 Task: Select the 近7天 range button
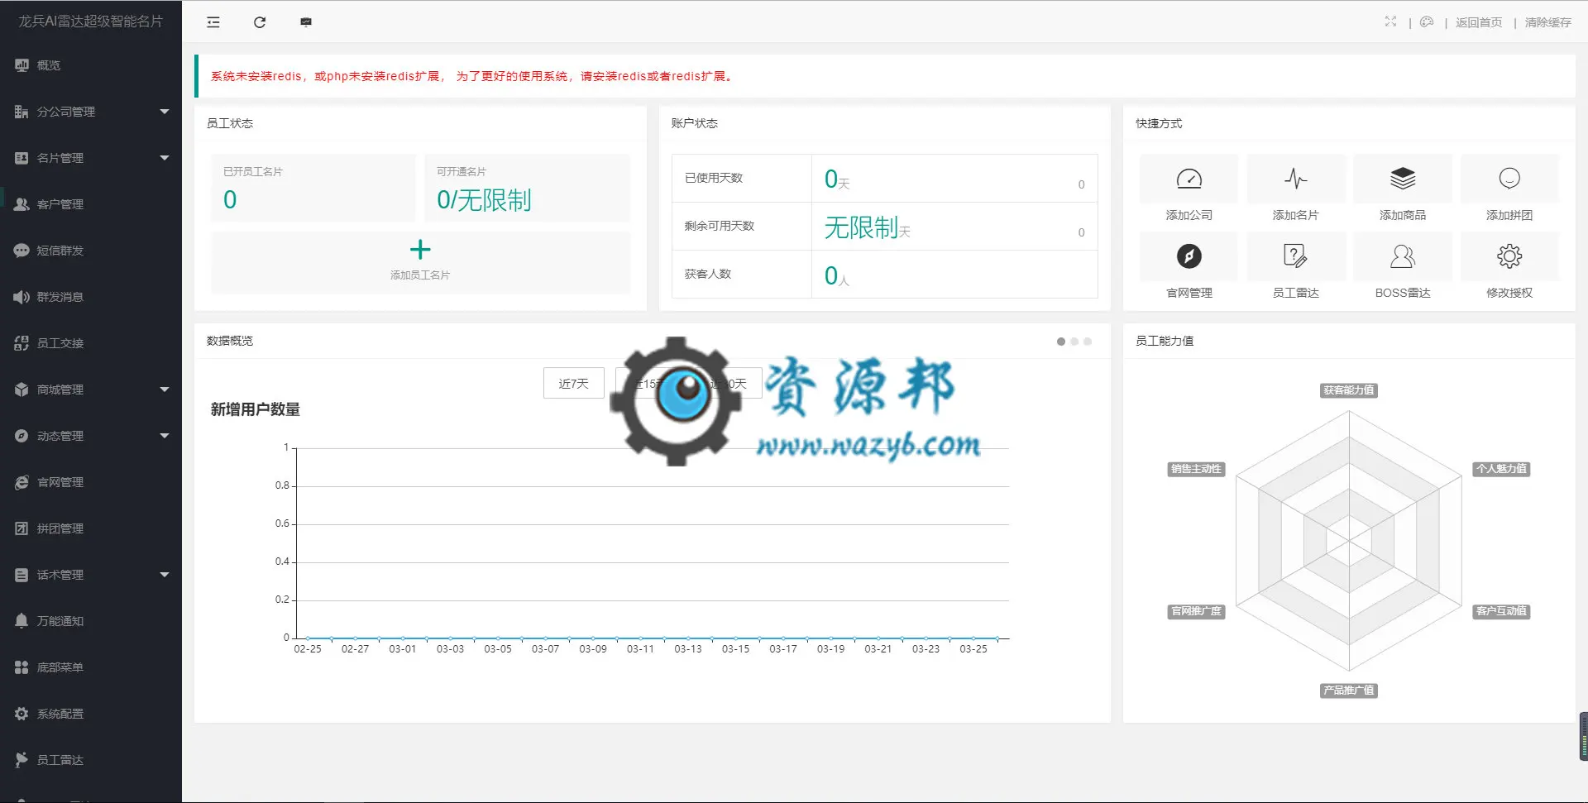[x=574, y=384]
